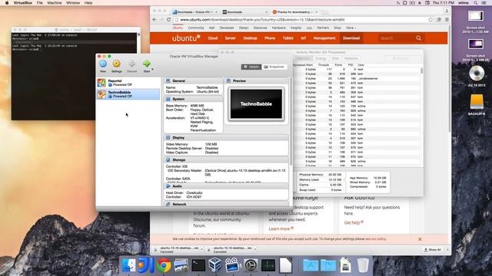The height and width of the screenshot is (276, 492).
Task: Open Start button dropdown arrow
Action: (152, 70)
